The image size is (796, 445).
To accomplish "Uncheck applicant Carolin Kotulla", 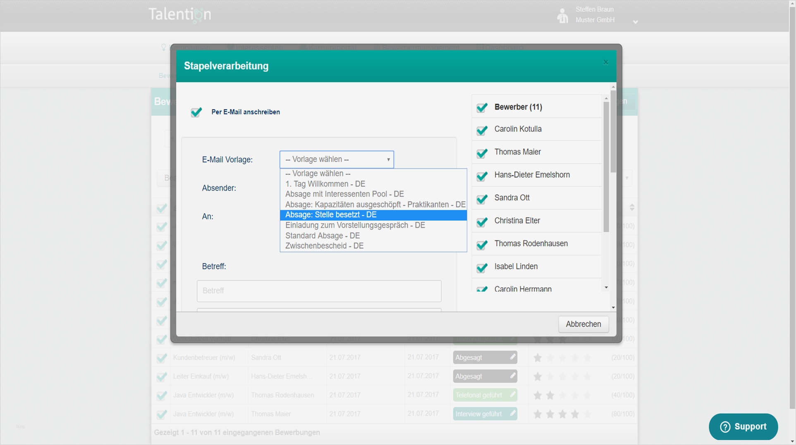I will [482, 130].
